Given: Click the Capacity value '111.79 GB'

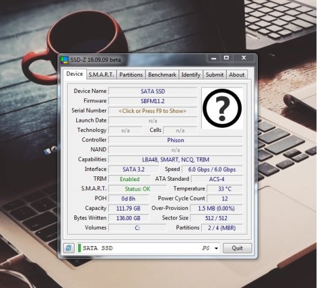Looking at the screenshot, I should tap(128, 208).
